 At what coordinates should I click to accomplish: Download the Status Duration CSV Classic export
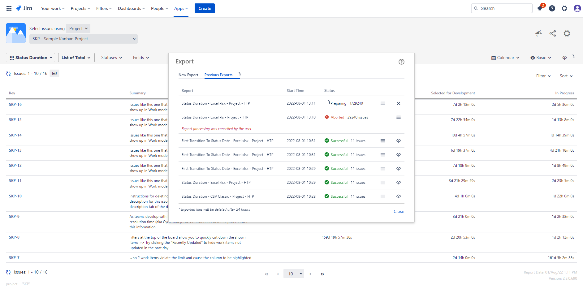(399, 196)
